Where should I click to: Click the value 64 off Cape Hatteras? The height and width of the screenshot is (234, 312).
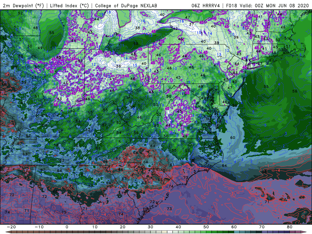224,165
